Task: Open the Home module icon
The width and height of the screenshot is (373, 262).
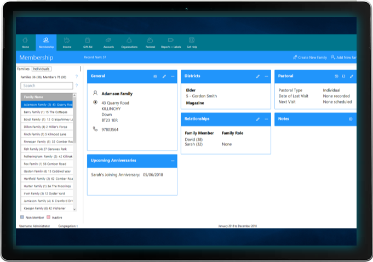Action: point(25,42)
